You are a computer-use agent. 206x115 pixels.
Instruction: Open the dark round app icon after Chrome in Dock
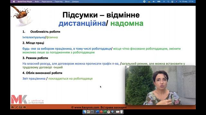pos(92,112)
